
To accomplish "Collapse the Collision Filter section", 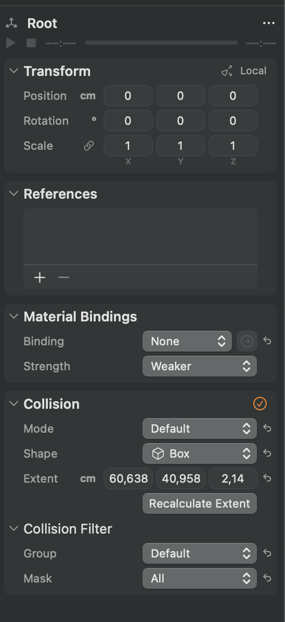I will click(x=14, y=529).
